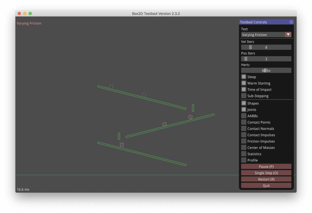Click the Hertz slider
This screenshot has width=312, height=213.
(x=266, y=70)
